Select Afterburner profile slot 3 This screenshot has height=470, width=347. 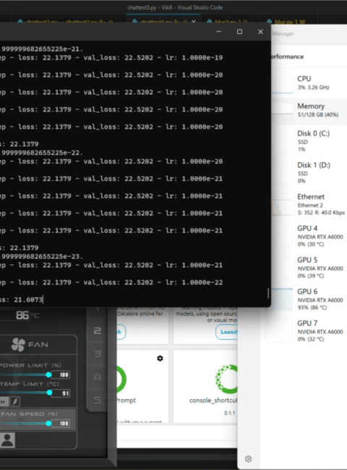98,354
